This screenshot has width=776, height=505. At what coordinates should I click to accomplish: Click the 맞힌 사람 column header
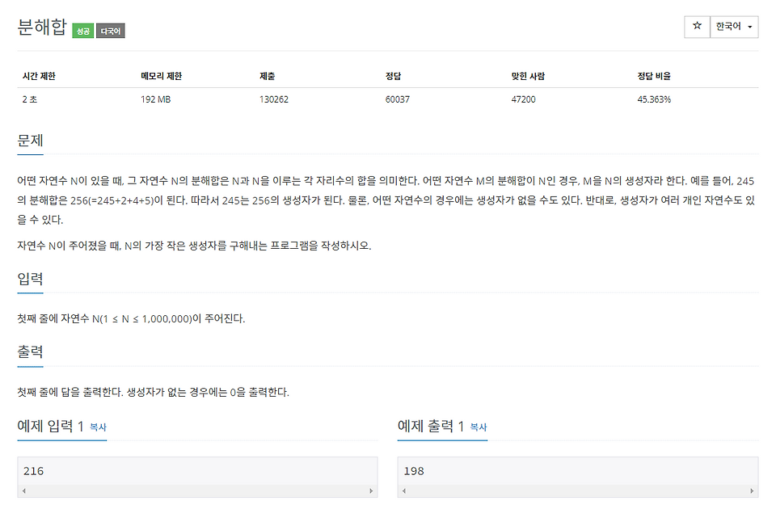tap(528, 76)
